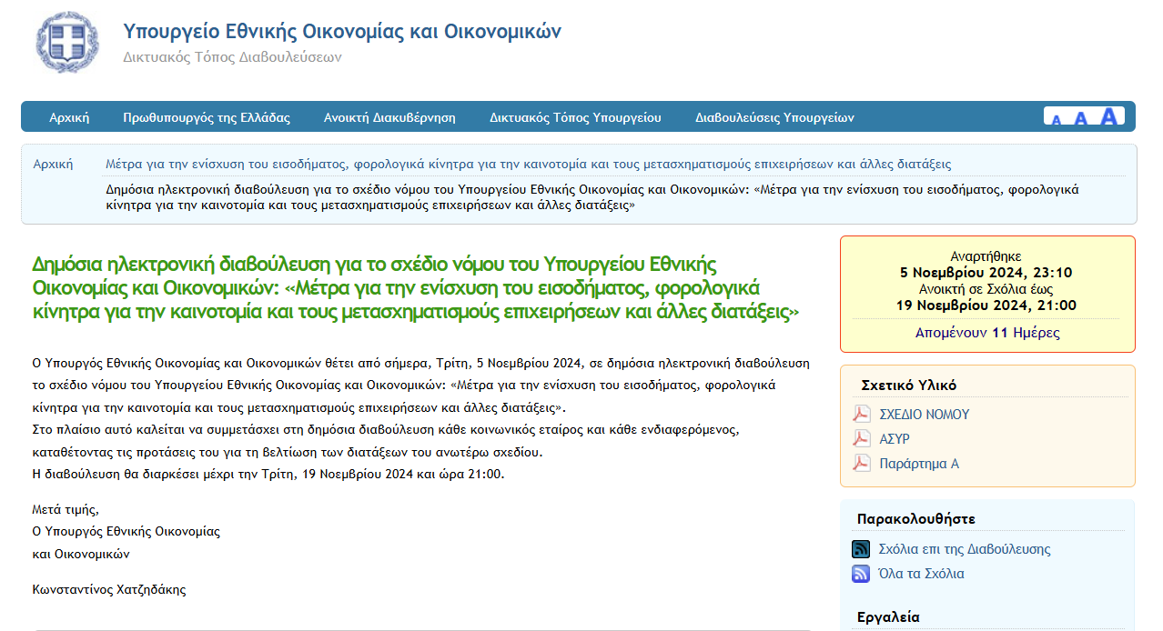Open the Παράρτημα Α document link

(919, 464)
